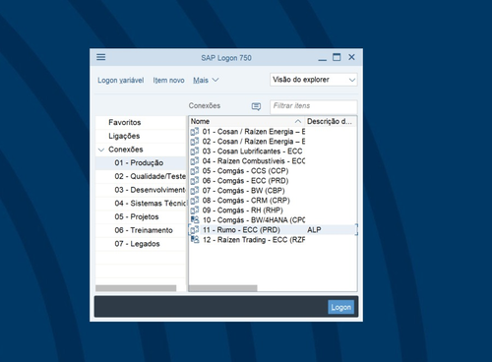Close the SAP Logon 750 window

(351, 57)
